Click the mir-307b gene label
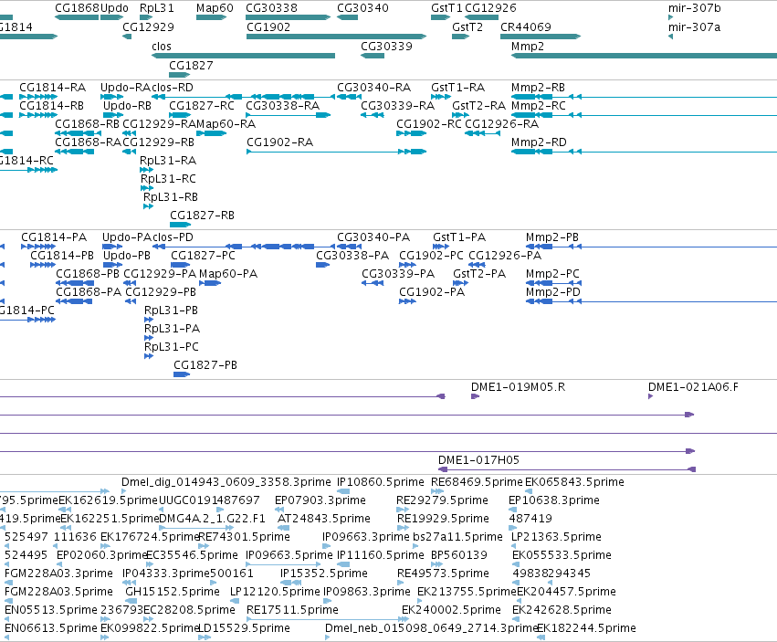This screenshot has width=777, height=642. [x=694, y=8]
